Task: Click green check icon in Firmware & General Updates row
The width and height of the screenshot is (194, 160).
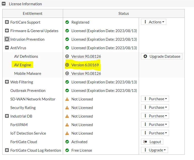Action: click(67, 31)
